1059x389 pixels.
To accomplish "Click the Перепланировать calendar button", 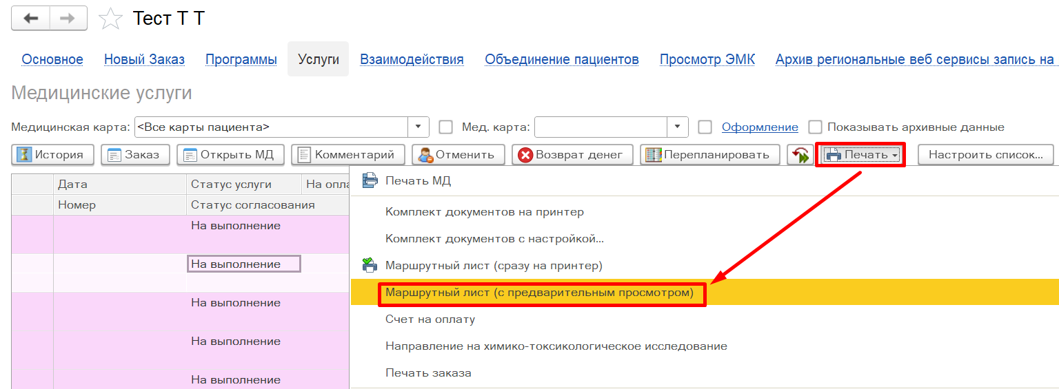I will pyautogui.click(x=709, y=154).
